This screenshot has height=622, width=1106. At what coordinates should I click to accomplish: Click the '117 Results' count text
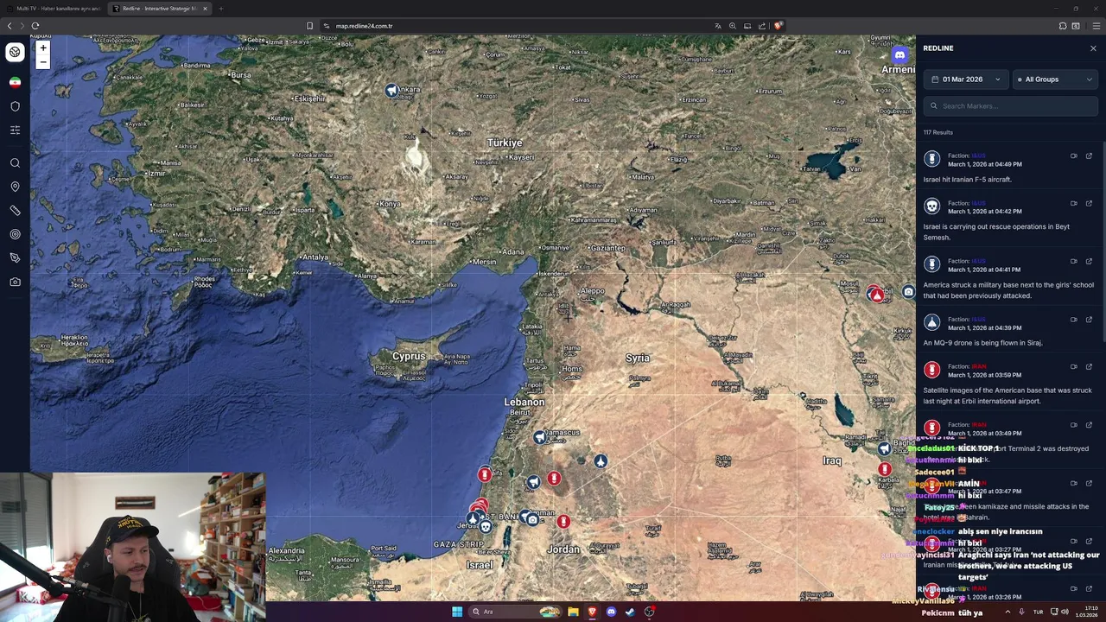(938, 132)
